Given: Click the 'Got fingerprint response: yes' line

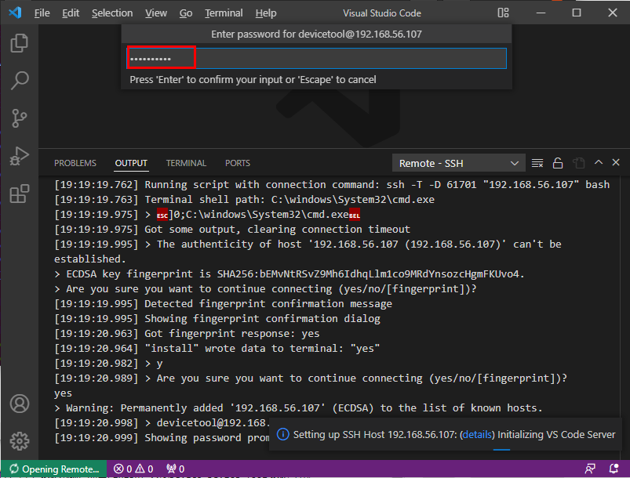Looking at the screenshot, I should coord(187,334).
